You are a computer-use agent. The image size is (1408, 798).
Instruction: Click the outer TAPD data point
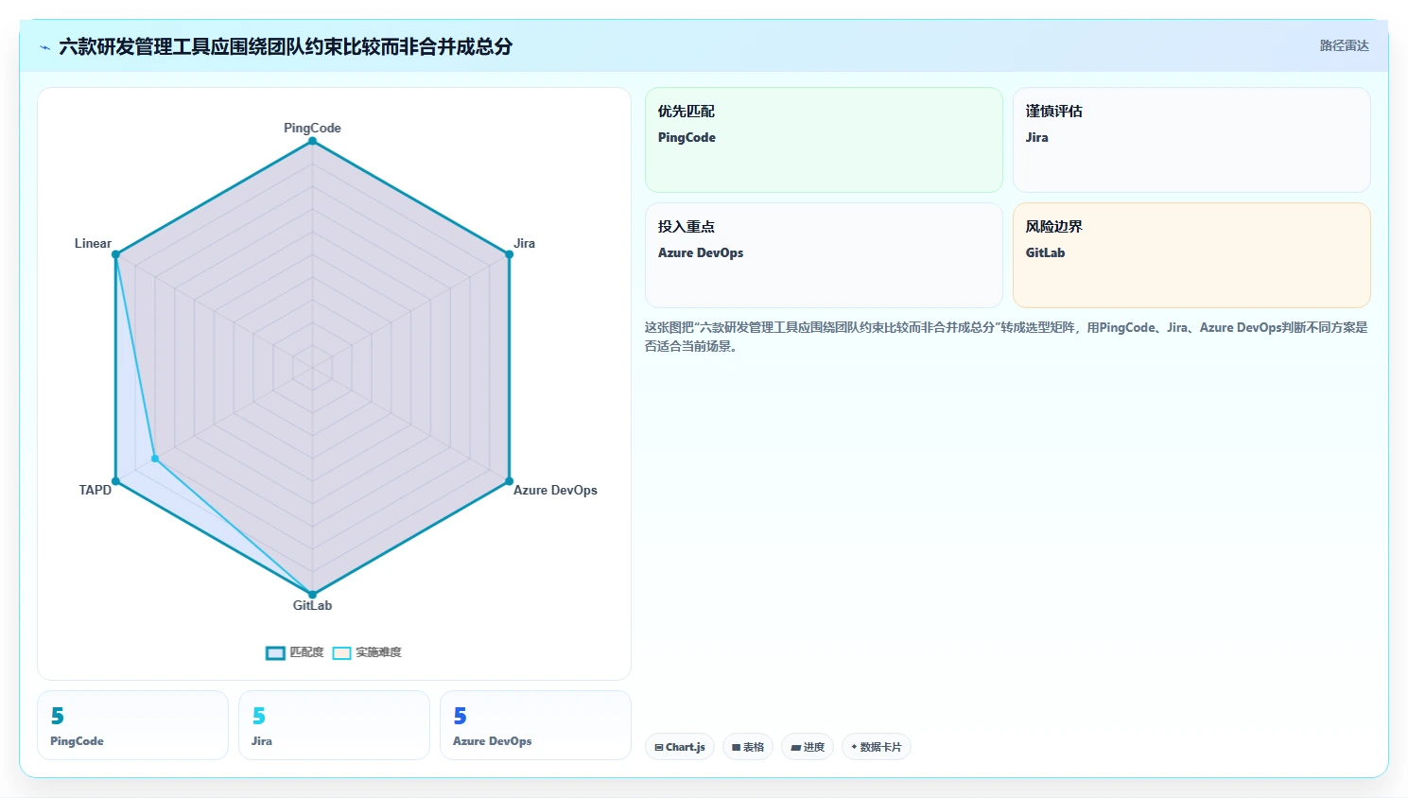(x=115, y=481)
